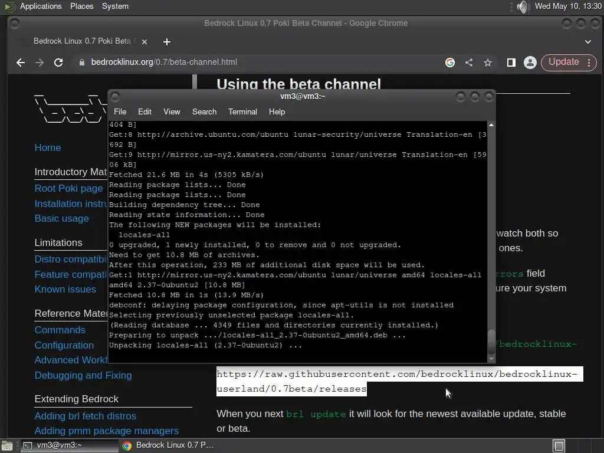This screenshot has height=453, width=604.
Task: Open the Feature compatibility link
Action: coord(71,275)
